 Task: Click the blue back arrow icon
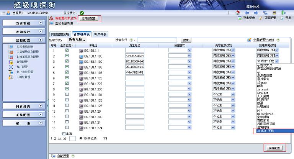tap(247, 13)
